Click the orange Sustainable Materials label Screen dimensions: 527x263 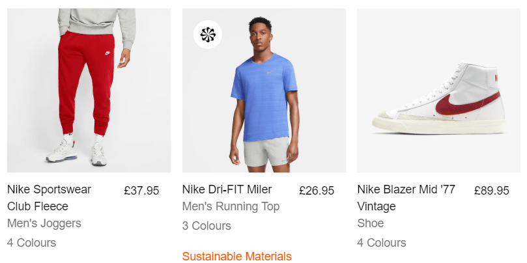(x=237, y=256)
